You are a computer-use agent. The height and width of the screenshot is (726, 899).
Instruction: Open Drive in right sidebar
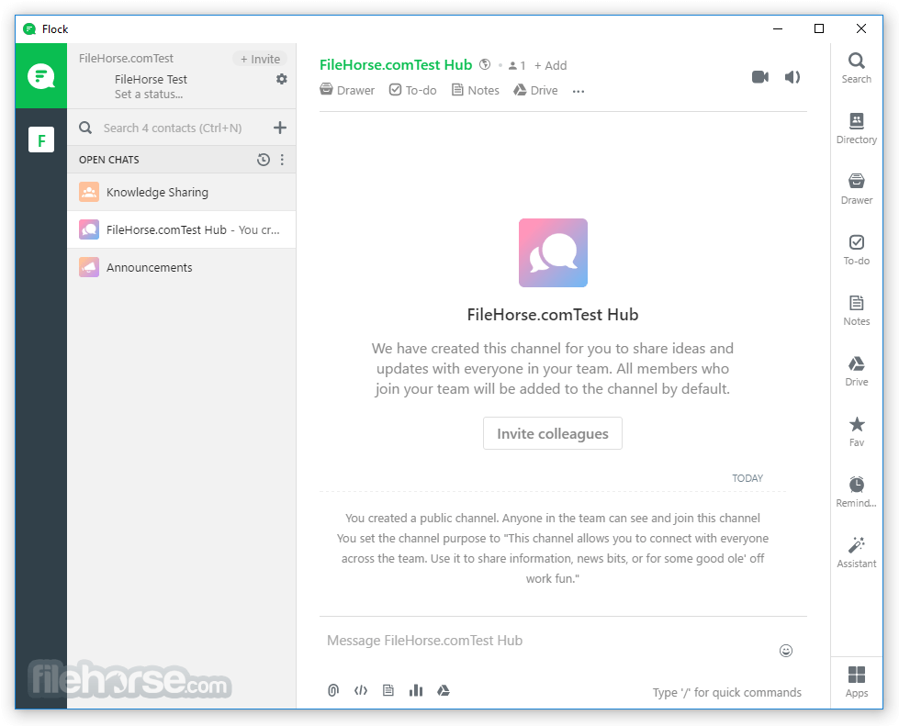857,372
